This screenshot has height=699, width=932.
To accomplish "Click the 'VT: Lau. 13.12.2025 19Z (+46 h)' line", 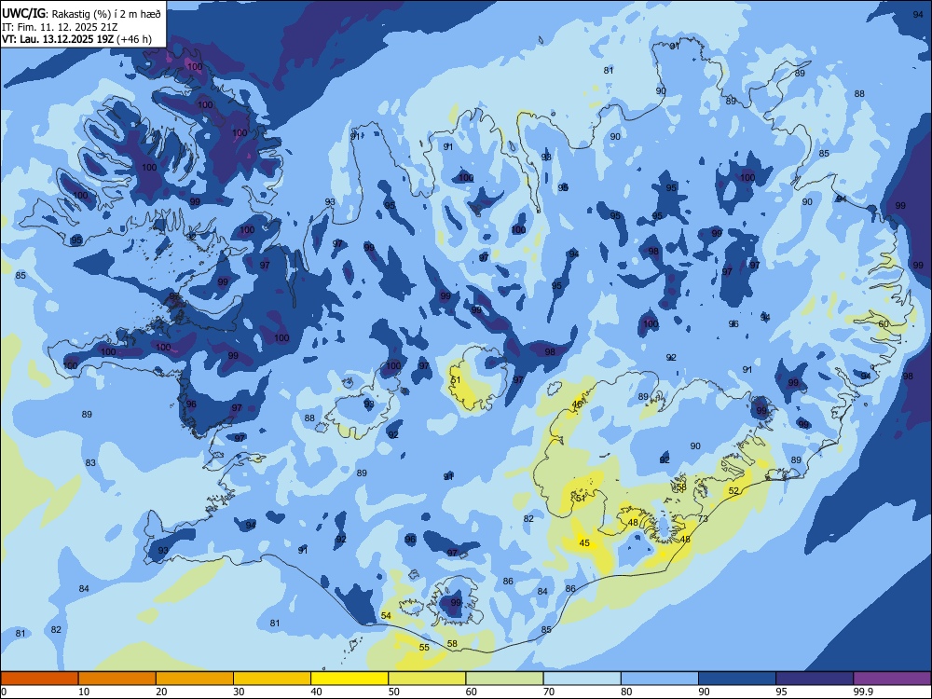I will tap(76, 39).
